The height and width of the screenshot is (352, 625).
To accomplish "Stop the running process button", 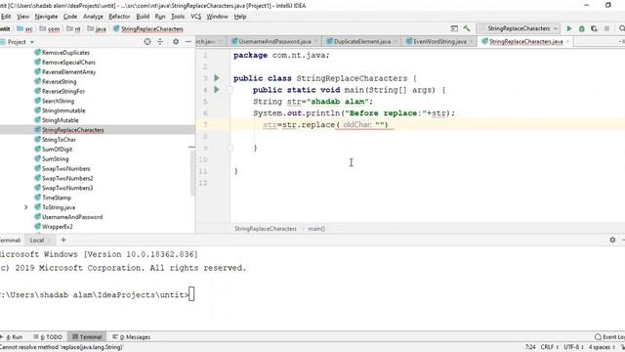I will coord(606,28).
